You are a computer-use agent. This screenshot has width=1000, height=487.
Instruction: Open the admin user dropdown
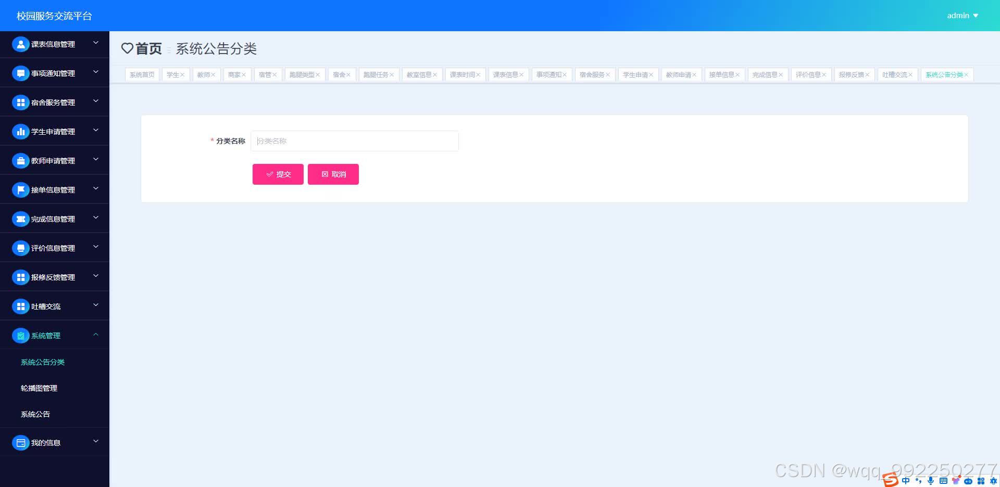pos(963,16)
